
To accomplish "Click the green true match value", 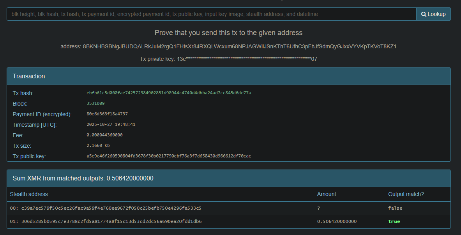I will pos(394,221).
